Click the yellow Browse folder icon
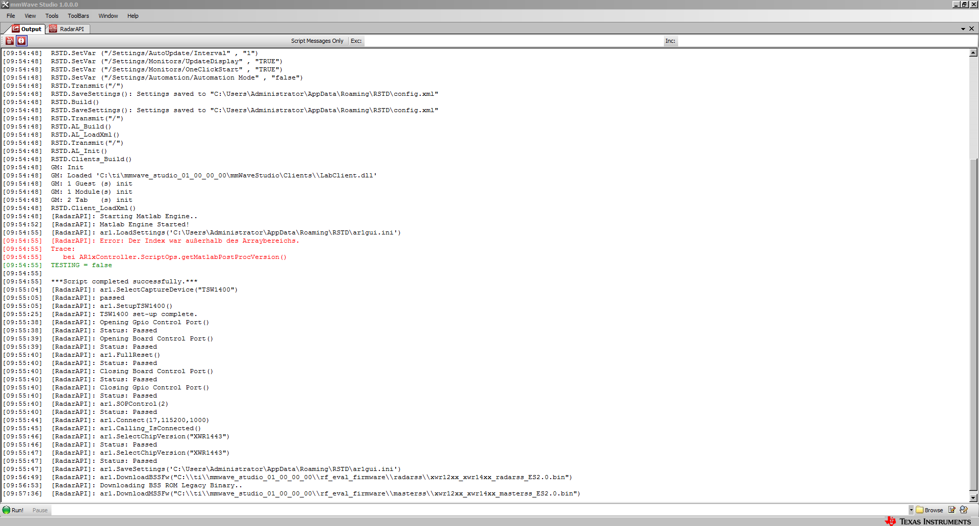979x526 pixels. tap(920, 510)
